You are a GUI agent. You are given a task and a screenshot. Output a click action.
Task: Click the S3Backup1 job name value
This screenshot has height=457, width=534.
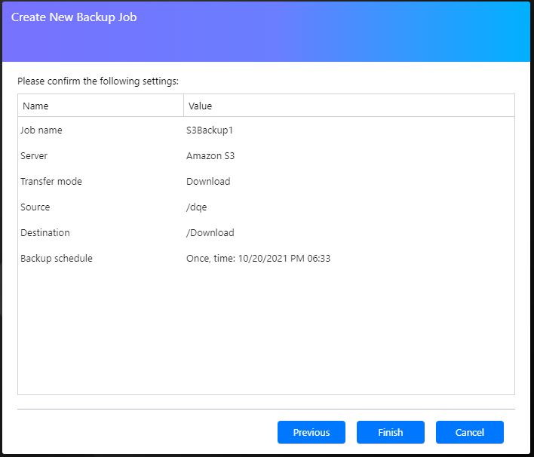210,130
